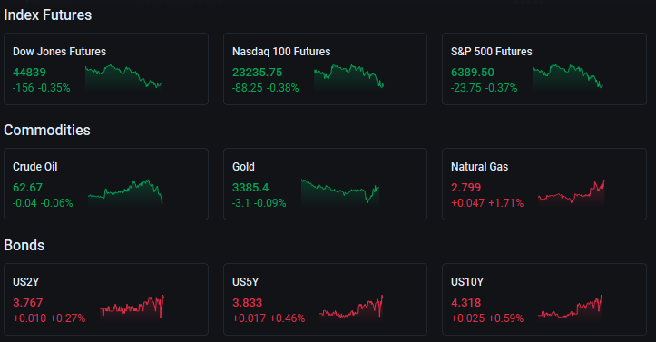Click the S&P 500 Futures sparkline
This screenshot has height=342, width=656.
click(567, 78)
